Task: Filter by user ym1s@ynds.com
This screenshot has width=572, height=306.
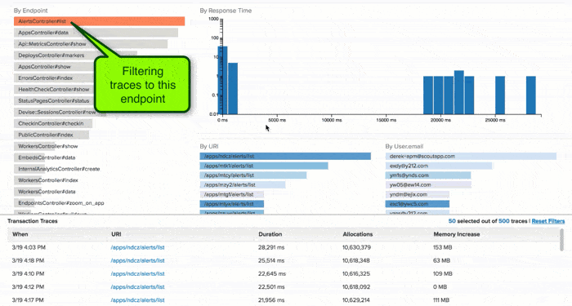Action: pyautogui.click(x=428, y=175)
